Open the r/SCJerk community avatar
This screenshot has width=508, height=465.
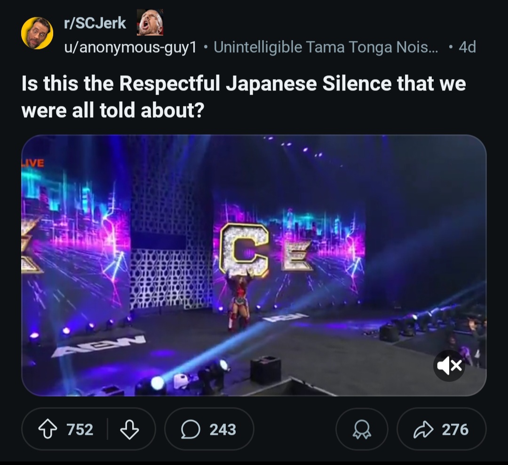tap(37, 33)
